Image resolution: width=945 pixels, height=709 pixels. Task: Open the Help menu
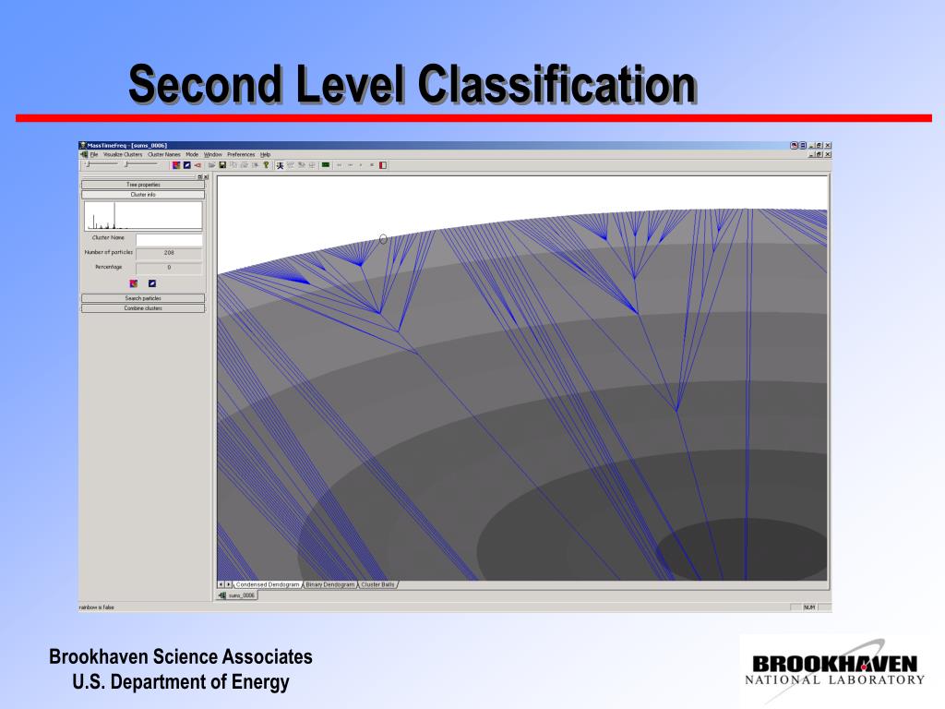[265, 154]
